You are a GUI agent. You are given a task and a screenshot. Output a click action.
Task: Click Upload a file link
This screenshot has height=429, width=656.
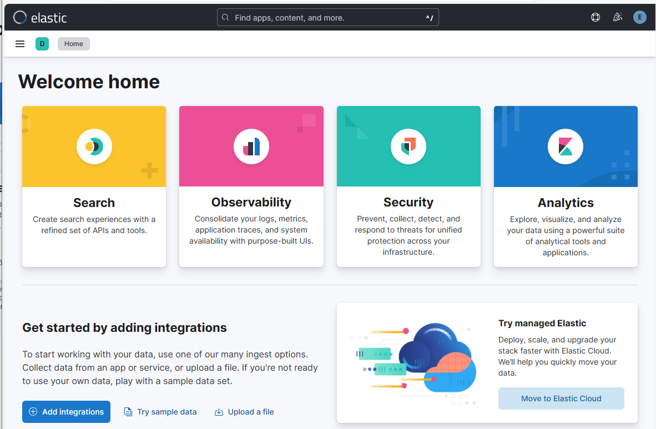244,412
